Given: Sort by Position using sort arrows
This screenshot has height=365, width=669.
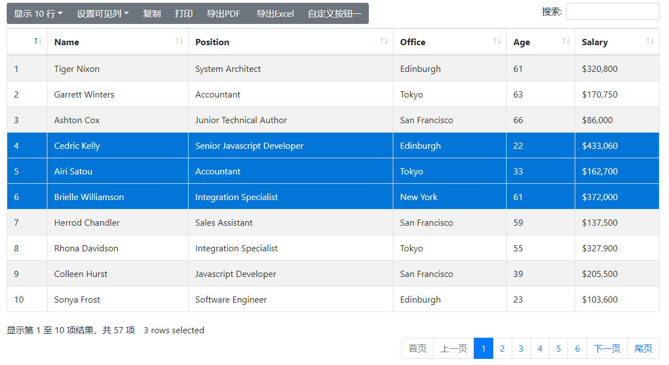Looking at the screenshot, I should click(384, 41).
